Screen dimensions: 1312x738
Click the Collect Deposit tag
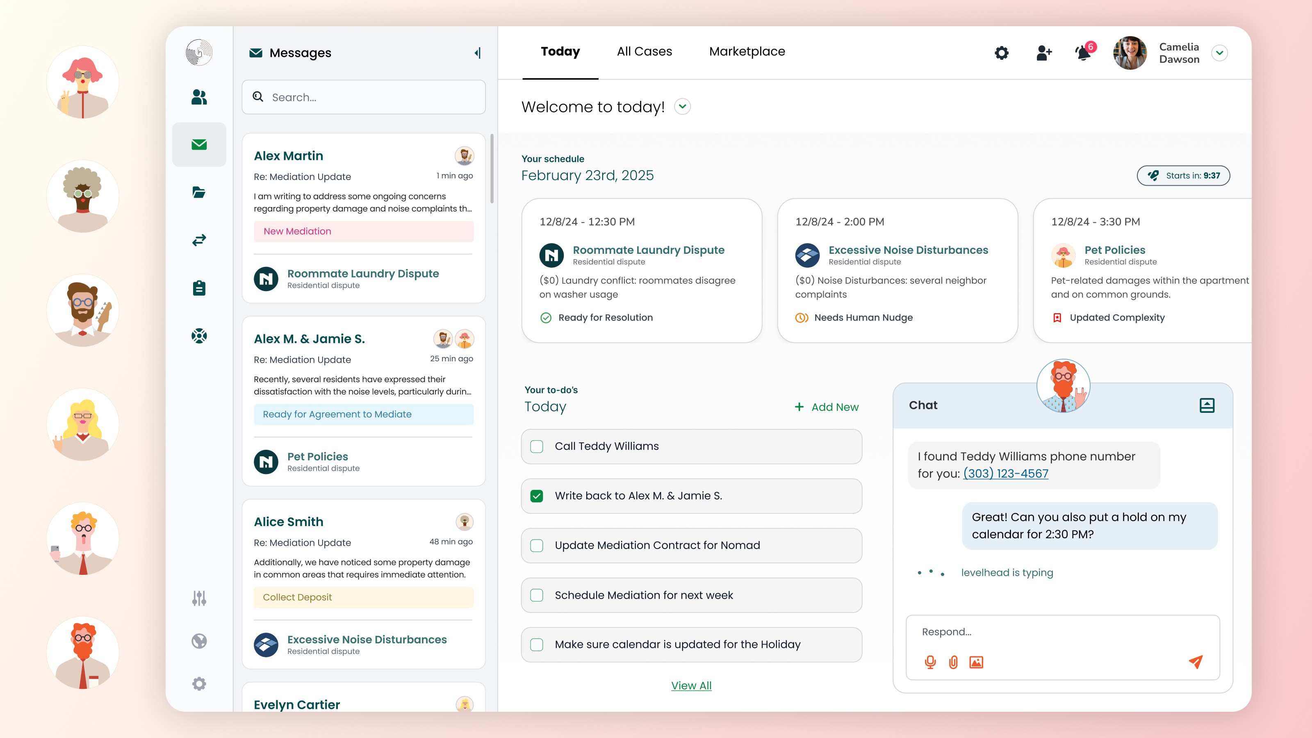[364, 597]
